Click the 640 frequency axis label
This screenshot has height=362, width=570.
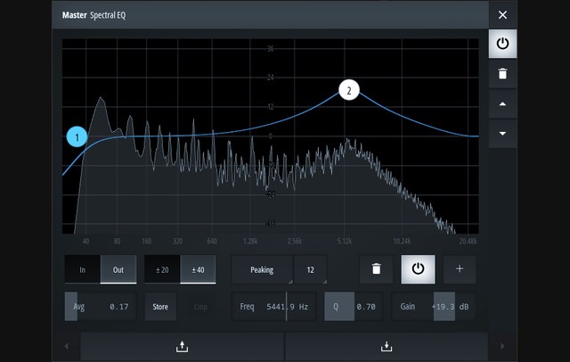click(x=212, y=242)
